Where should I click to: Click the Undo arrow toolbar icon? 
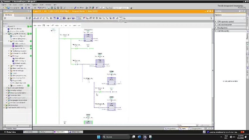coord(39,8)
